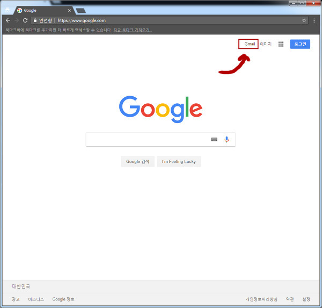The width and height of the screenshot is (322, 308).
Task: Open the 약관 terms link
Action: click(290, 299)
